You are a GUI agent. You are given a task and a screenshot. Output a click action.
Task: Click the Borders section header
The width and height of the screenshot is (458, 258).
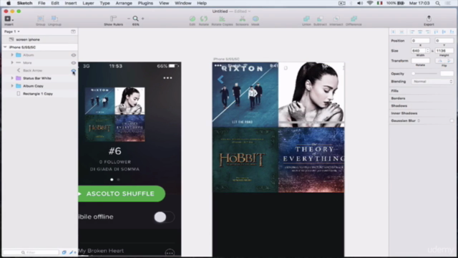tap(398, 98)
